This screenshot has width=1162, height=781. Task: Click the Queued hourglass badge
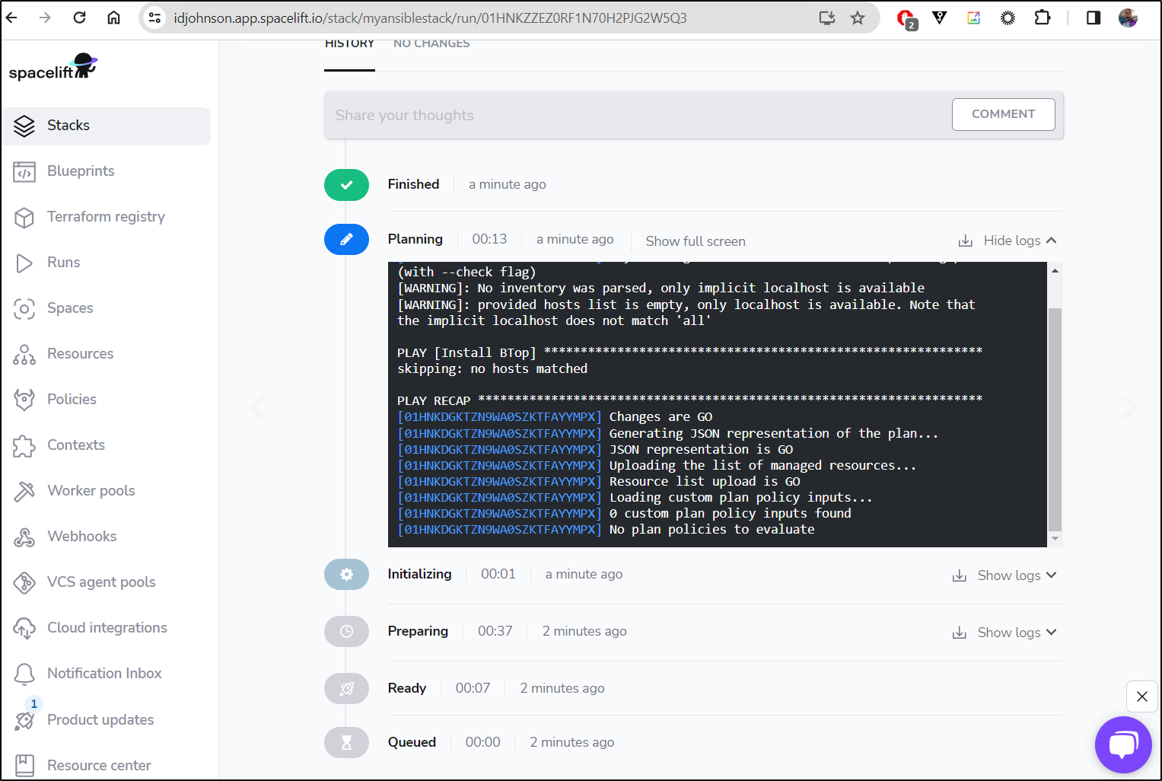[x=346, y=743]
